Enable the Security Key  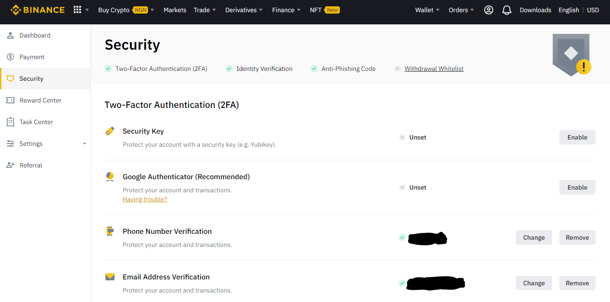point(577,137)
